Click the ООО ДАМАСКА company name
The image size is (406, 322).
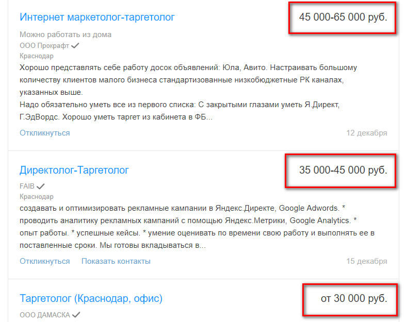[x=45, y=315]
